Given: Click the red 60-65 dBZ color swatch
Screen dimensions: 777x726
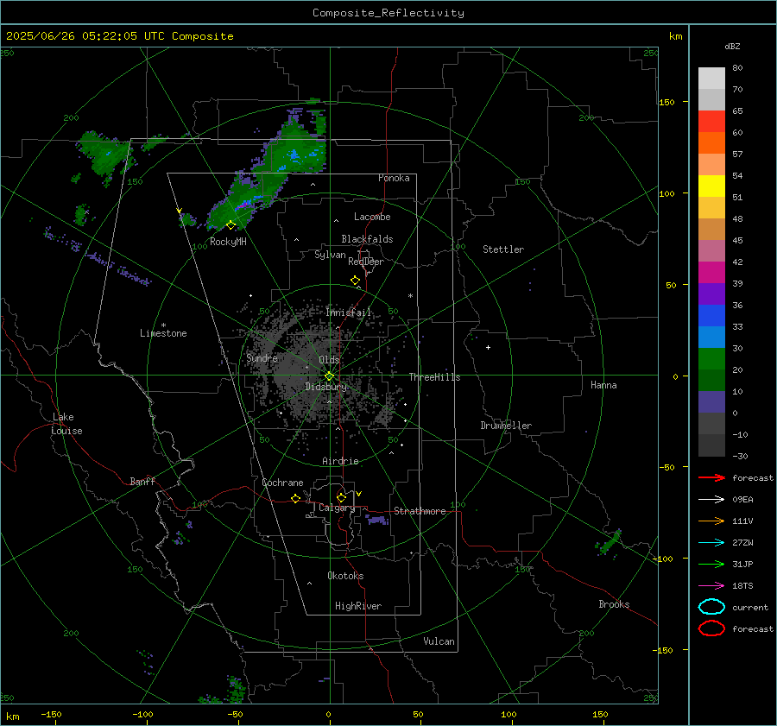Looking at the screenshot, I should coord(711,121).
